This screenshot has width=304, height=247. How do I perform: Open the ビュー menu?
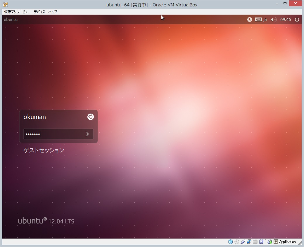pyautogui.click(x=26, y=12)
